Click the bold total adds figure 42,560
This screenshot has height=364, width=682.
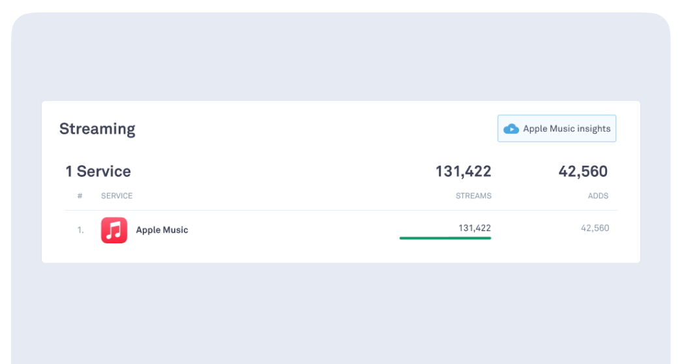coord(583,172)
